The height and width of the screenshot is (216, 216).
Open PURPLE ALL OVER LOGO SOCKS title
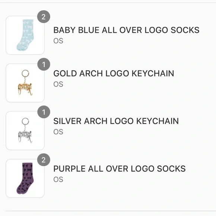[x=120, y=169]
